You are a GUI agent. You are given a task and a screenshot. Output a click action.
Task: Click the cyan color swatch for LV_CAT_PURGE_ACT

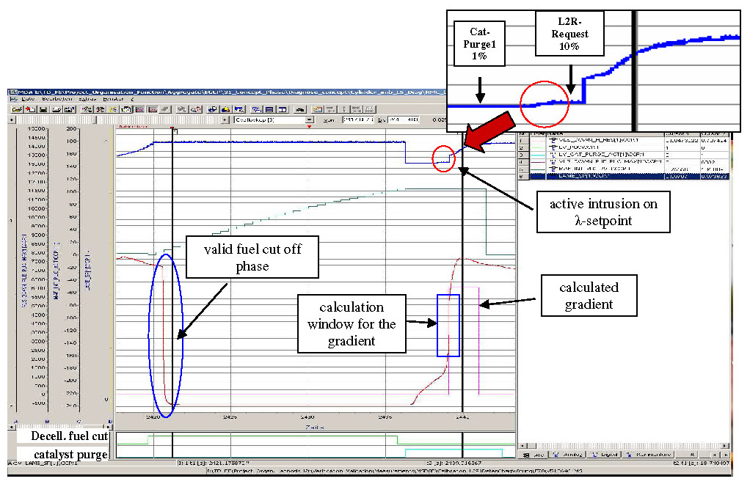(538, 155)
